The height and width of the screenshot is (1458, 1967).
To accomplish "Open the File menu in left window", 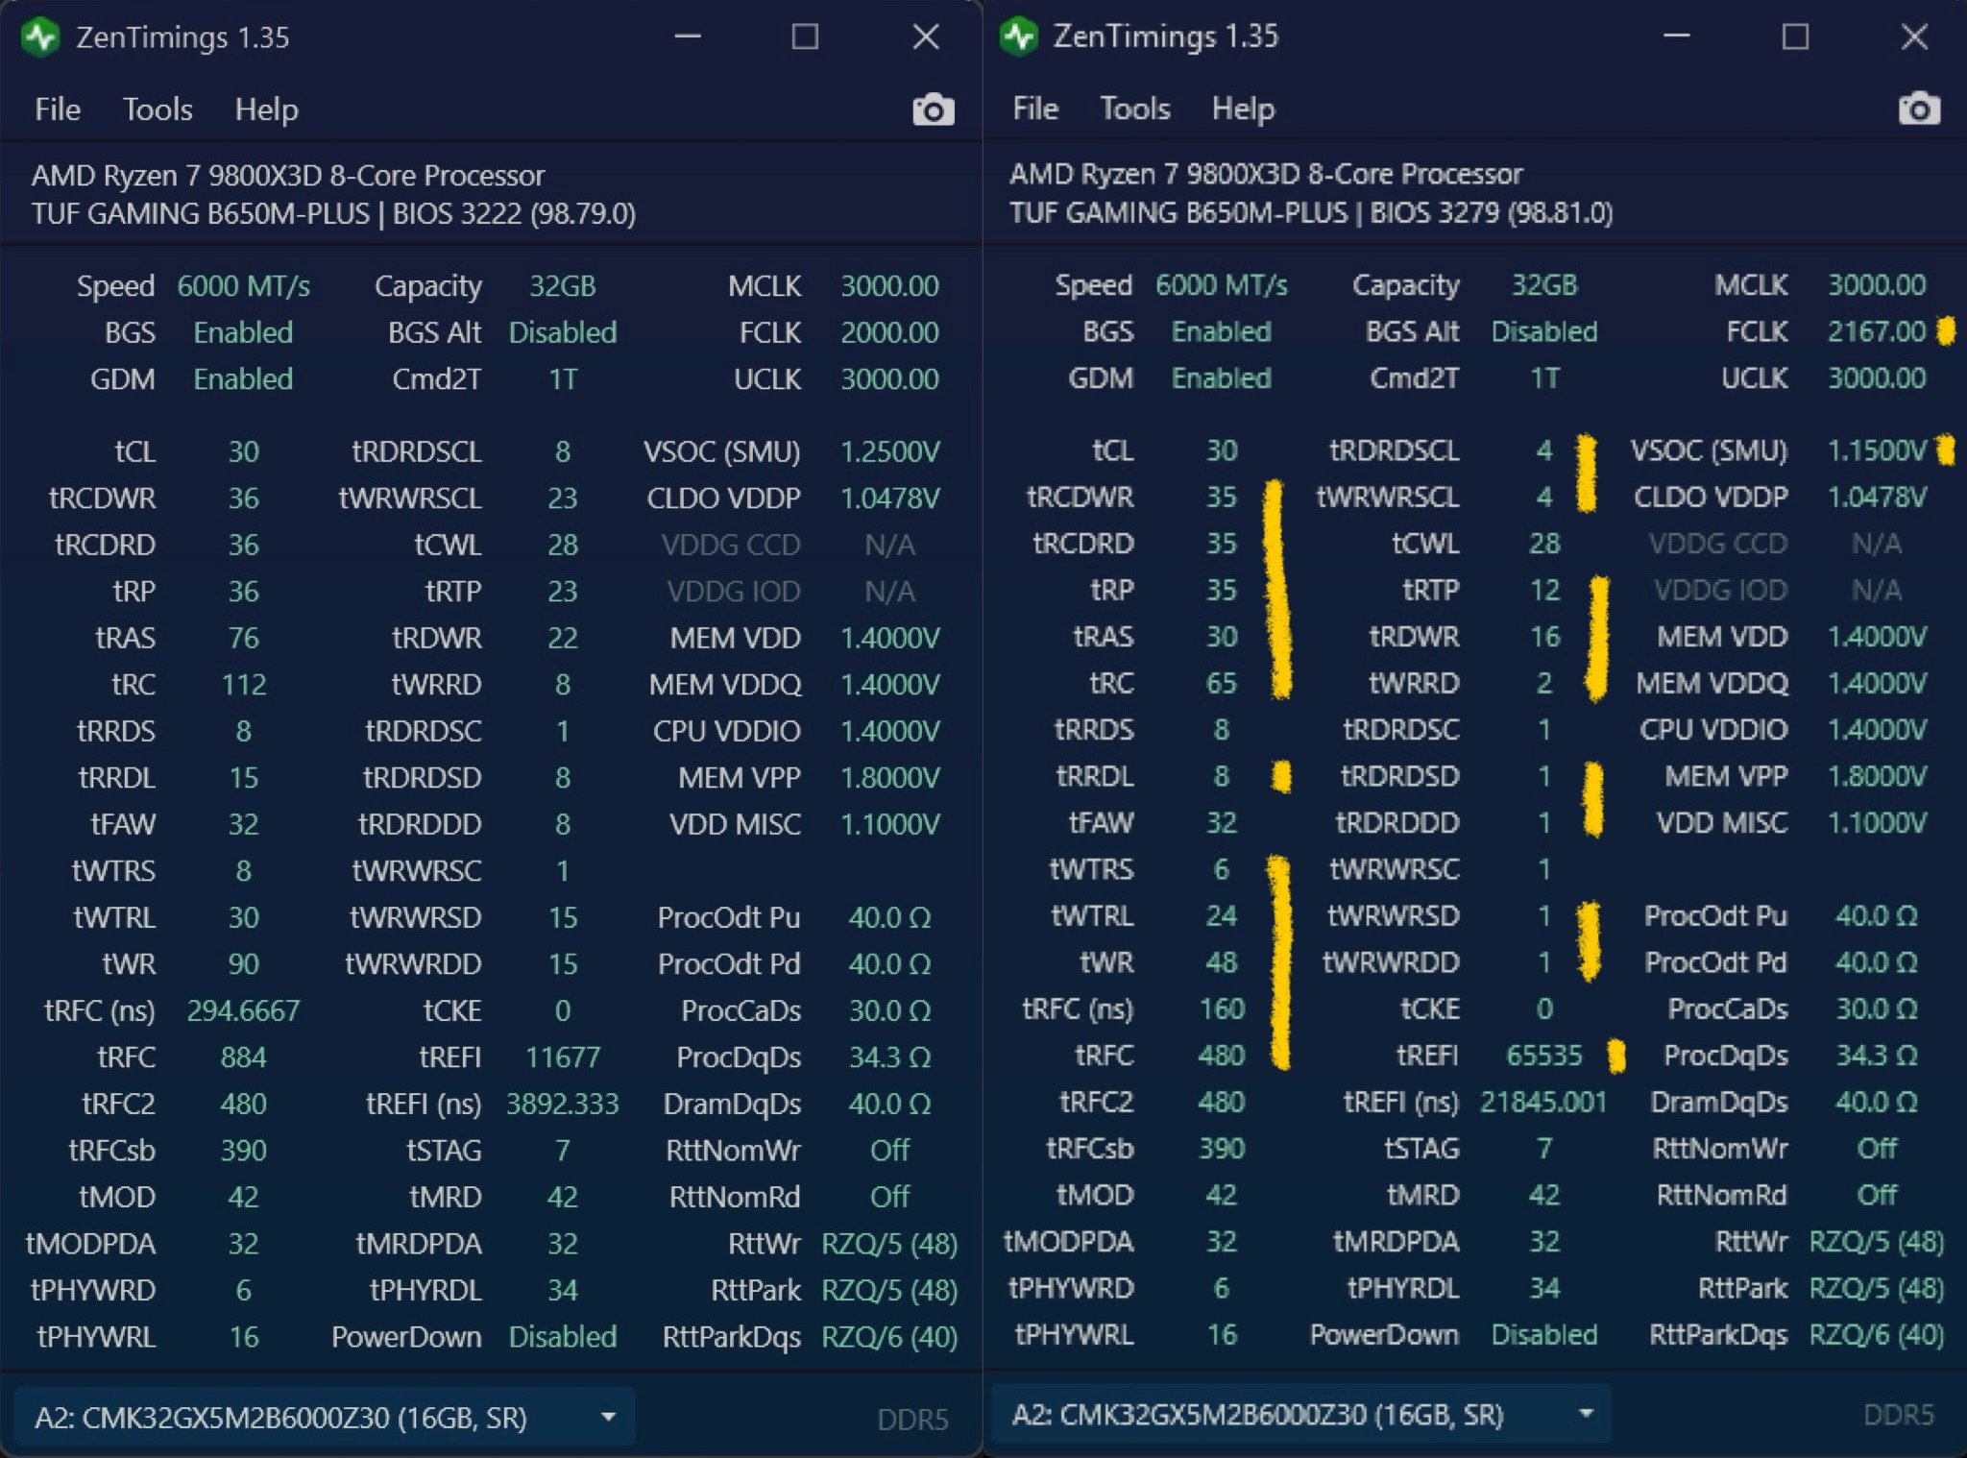I will pos(58,109).
